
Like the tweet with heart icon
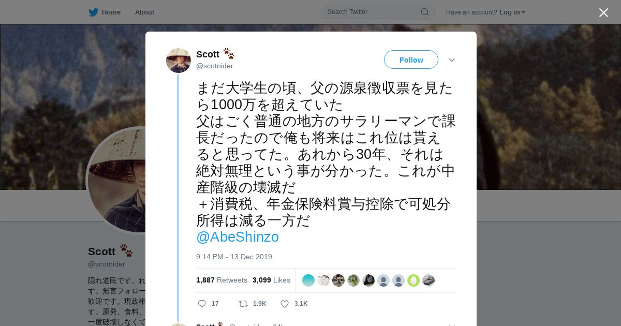[284, 304]
